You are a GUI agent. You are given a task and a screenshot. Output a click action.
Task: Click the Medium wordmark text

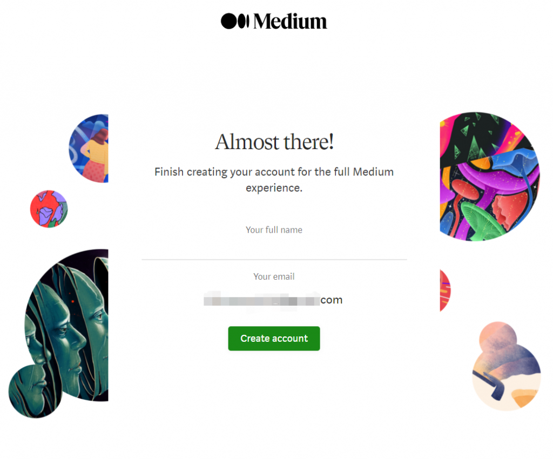pos(290,22)
